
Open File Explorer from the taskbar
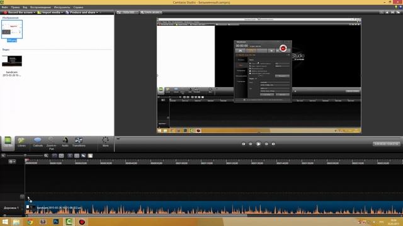tap(16, 222)
